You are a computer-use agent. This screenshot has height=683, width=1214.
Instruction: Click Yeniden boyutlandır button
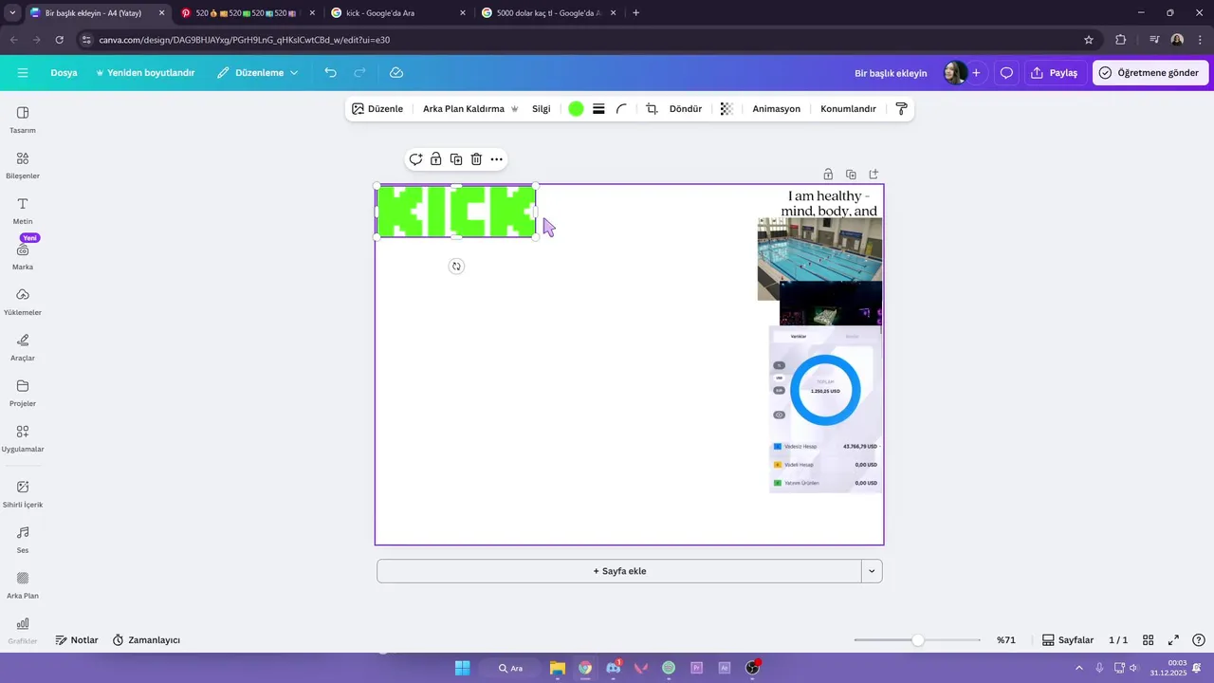[x=145, y=73]
